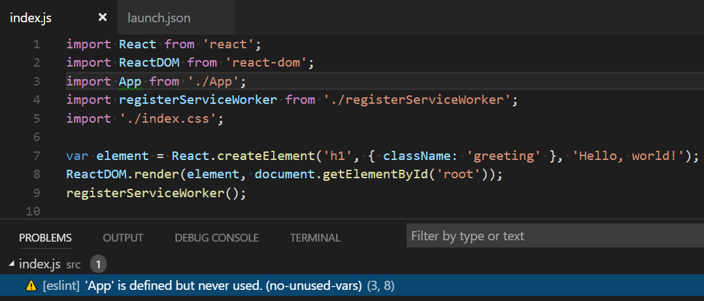Collapse the index.js problems tree arrow

(11, 264)
